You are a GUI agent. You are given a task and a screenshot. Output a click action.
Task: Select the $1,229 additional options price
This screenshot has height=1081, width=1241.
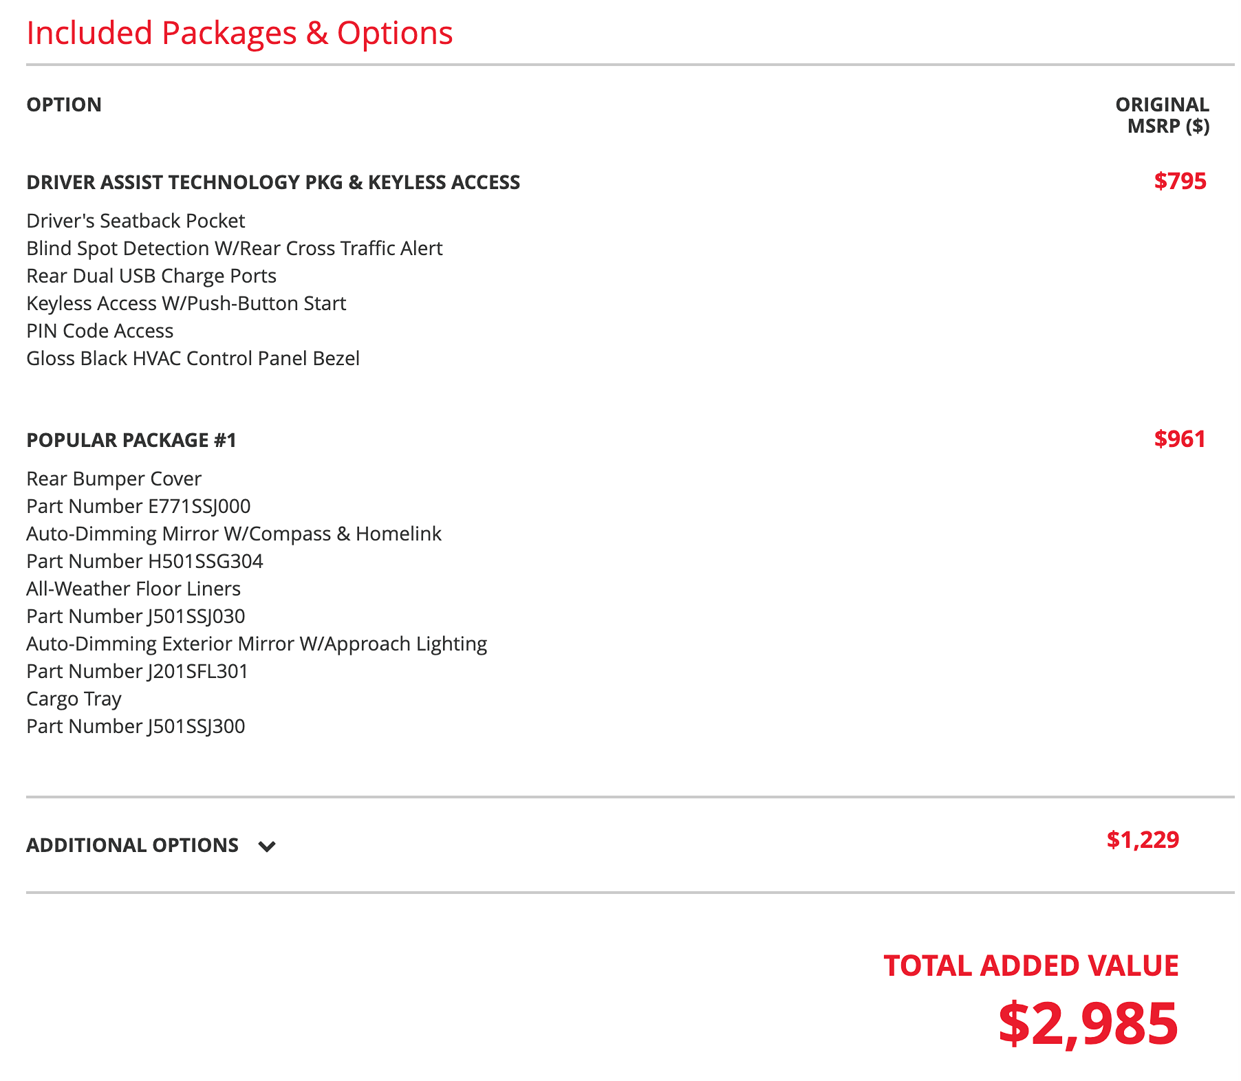click(x=1143, y=840)
